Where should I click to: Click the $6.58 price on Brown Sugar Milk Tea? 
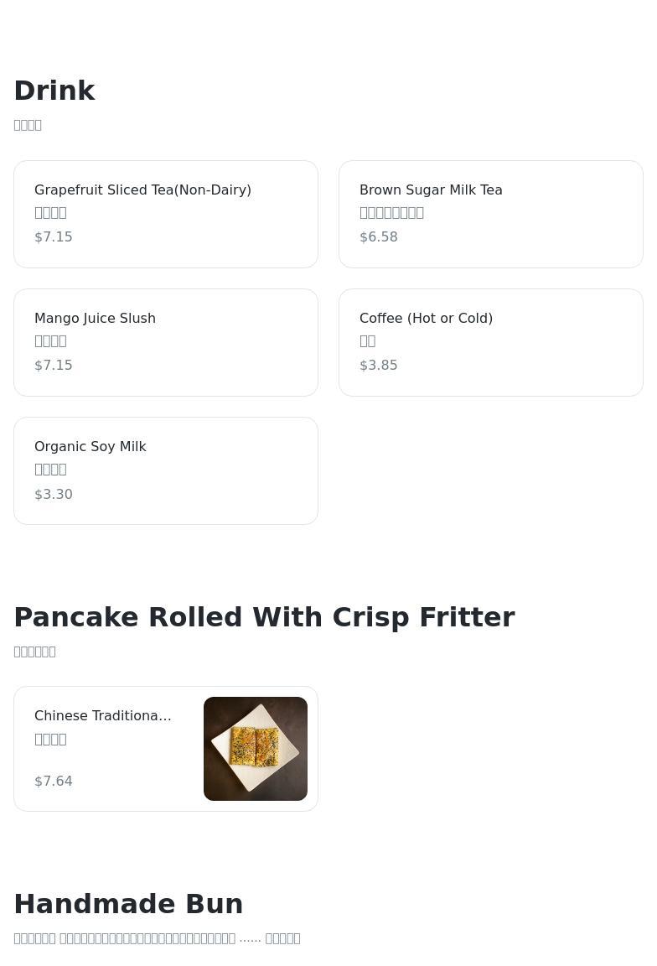click(379, 237)
